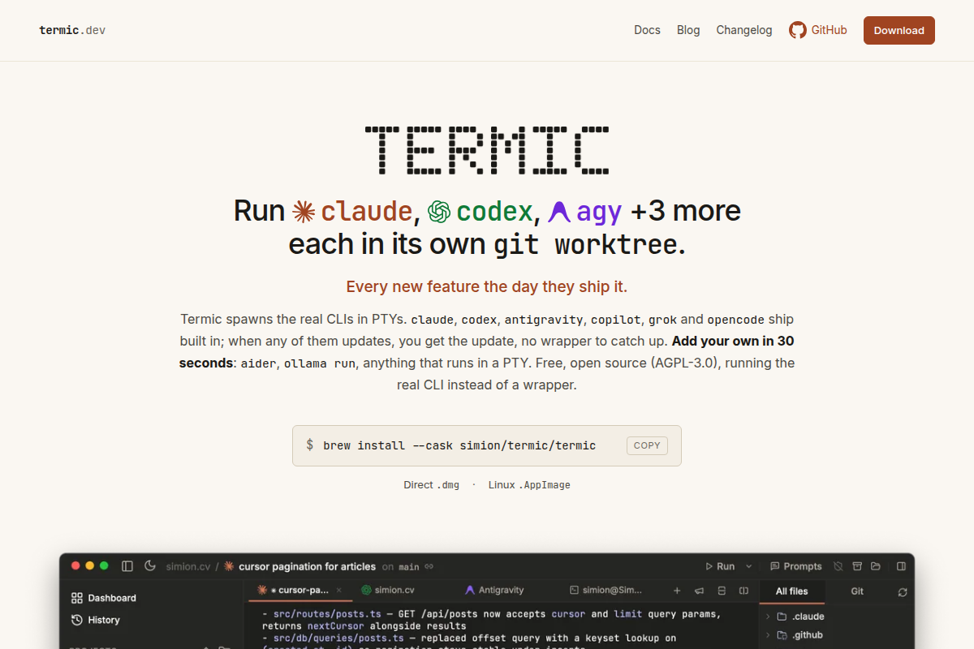The height and width of the screenshot is (649, 974).
Task: Go to termic.dev home logo
Action: (72, 30)
